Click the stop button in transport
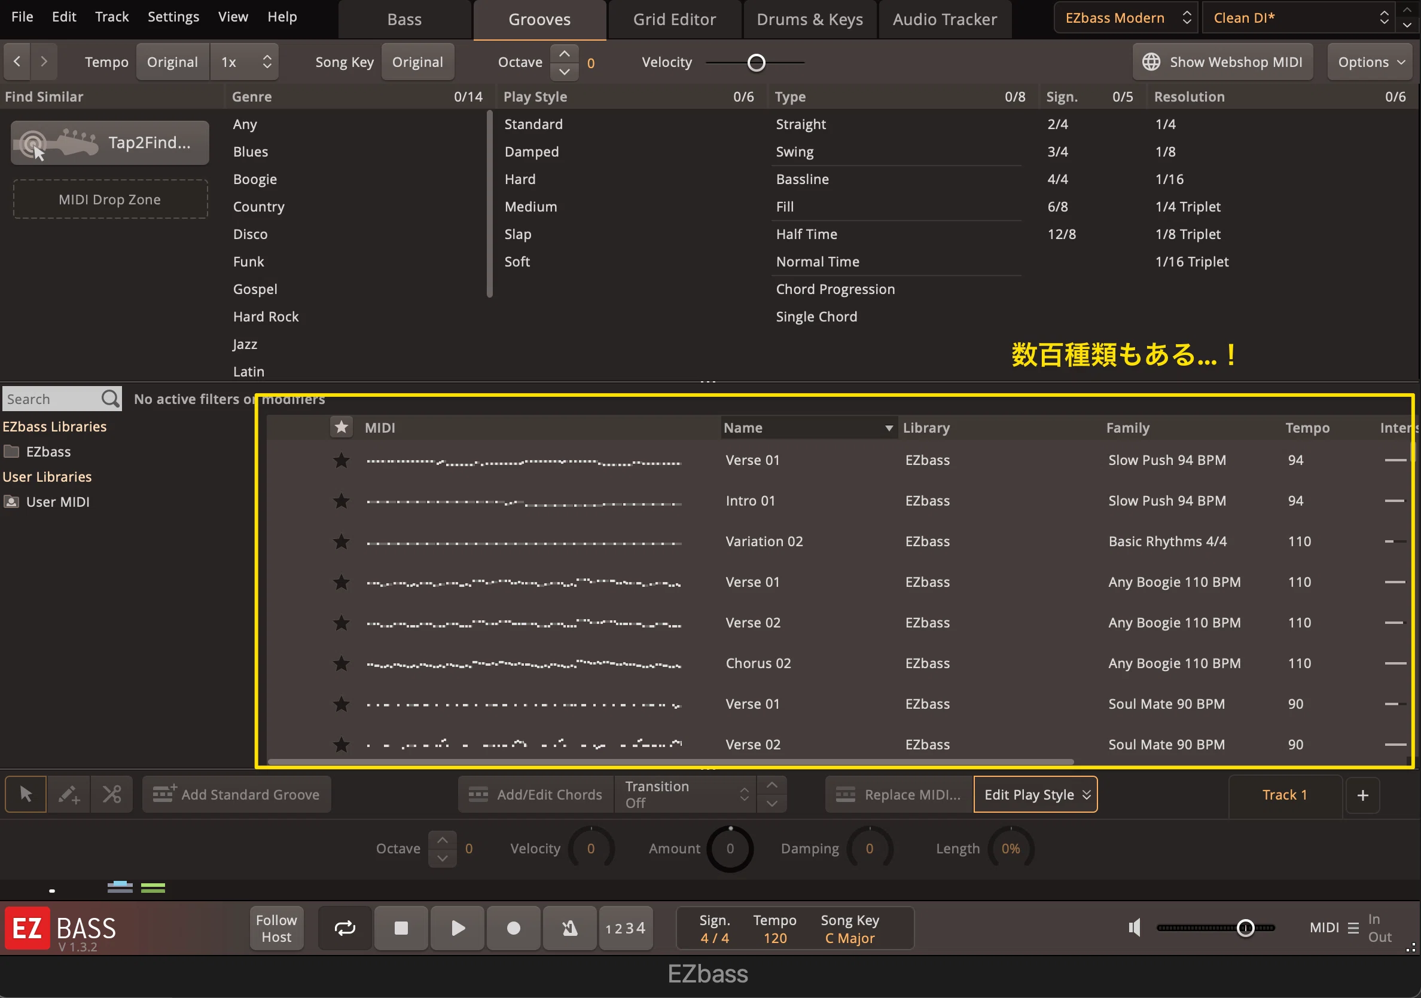Screen dimensions: 1421x998 (401, 928)
